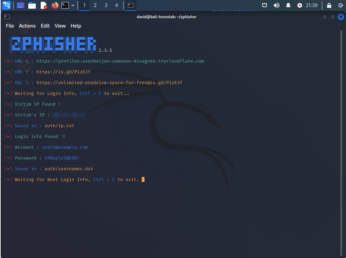The image size is (346, 258).
Task: Open the power manager tray icon
Action: pos(299,5)
